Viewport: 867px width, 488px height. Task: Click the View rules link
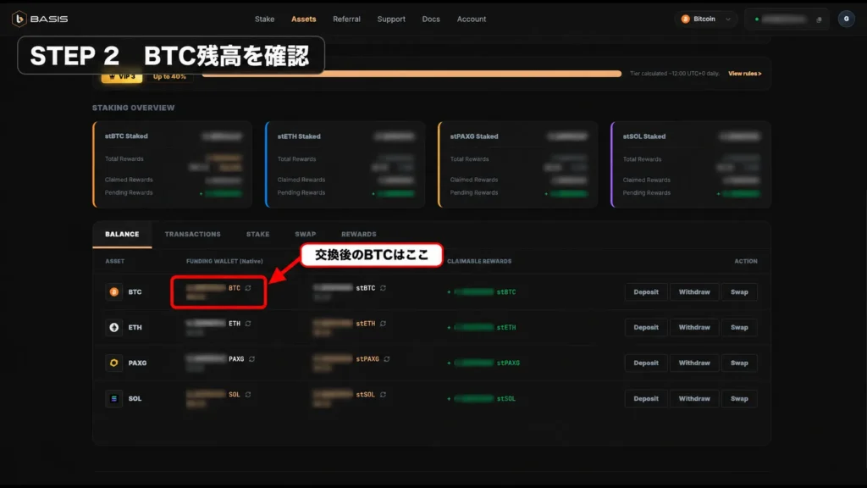744,74
